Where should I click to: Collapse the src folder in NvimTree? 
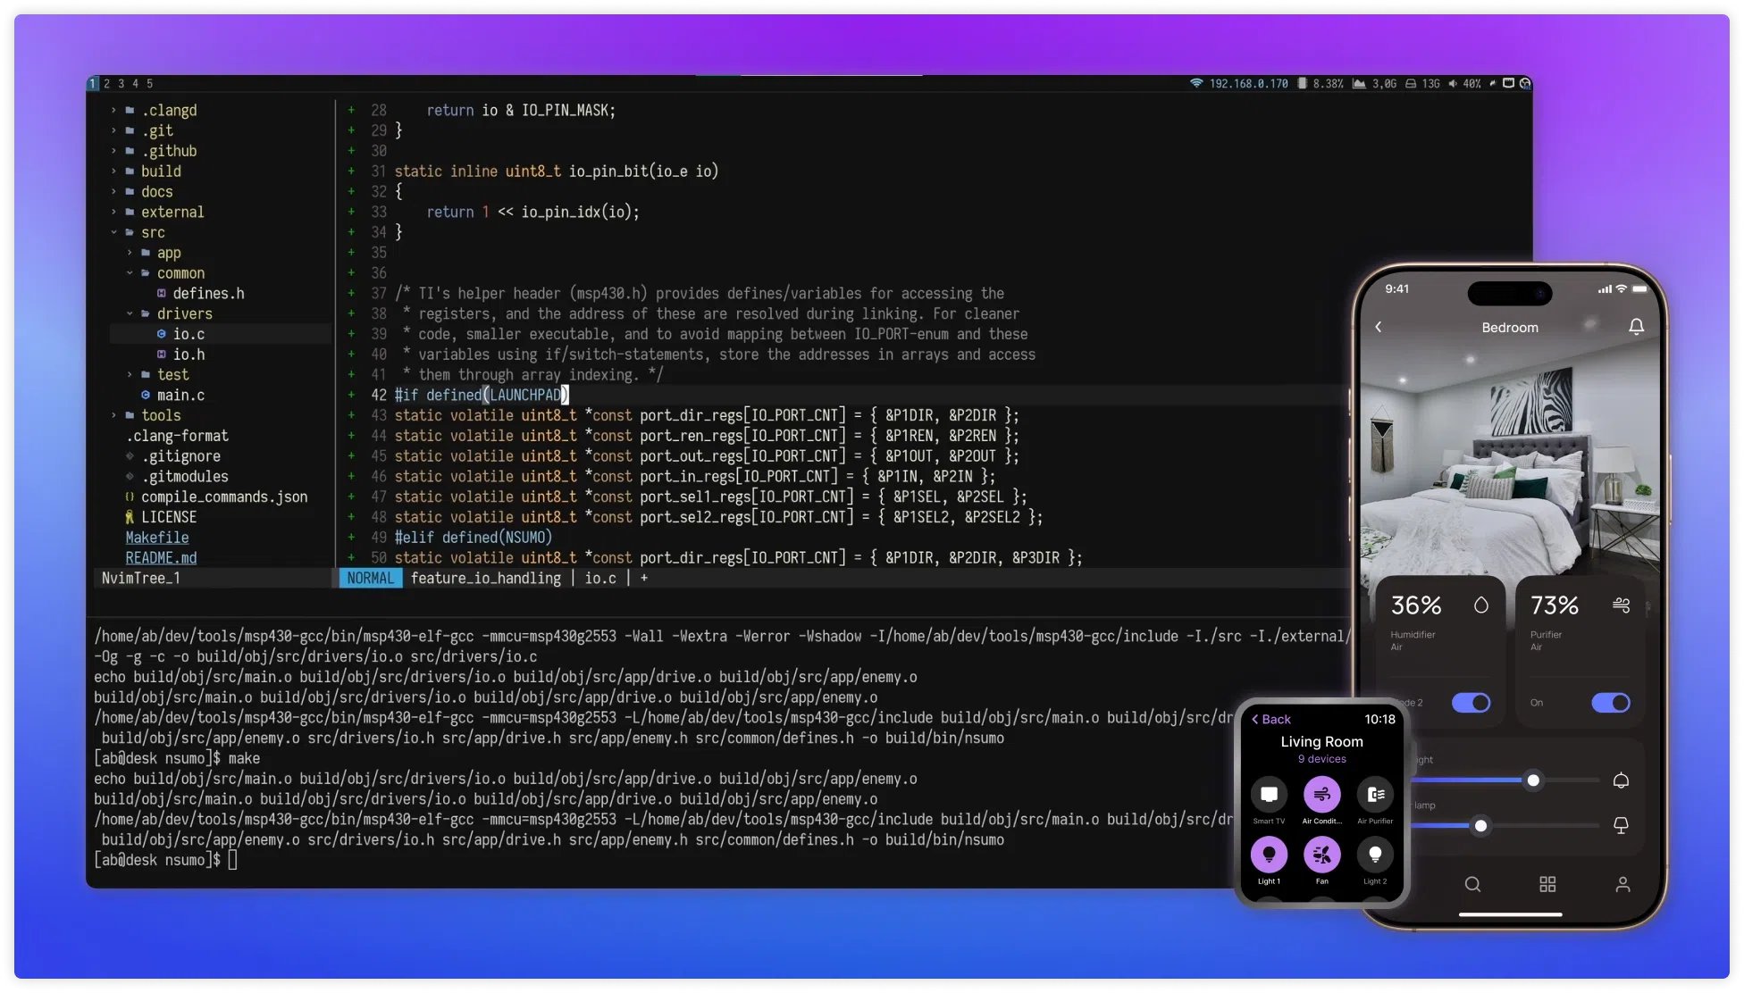[x=153, y=232]
